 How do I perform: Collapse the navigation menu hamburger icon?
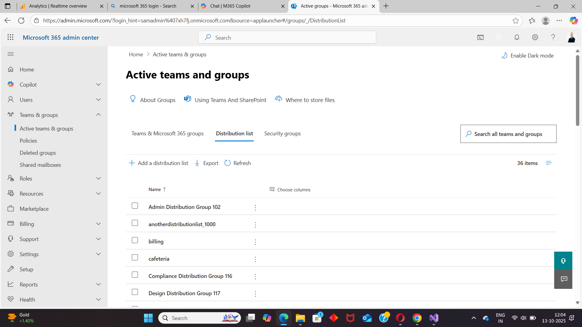(x=11, y=54)
